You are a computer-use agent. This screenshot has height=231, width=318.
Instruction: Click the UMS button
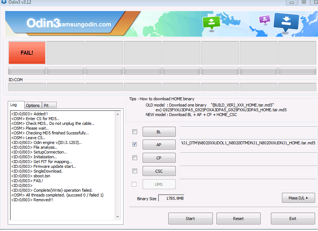(159, 184)
